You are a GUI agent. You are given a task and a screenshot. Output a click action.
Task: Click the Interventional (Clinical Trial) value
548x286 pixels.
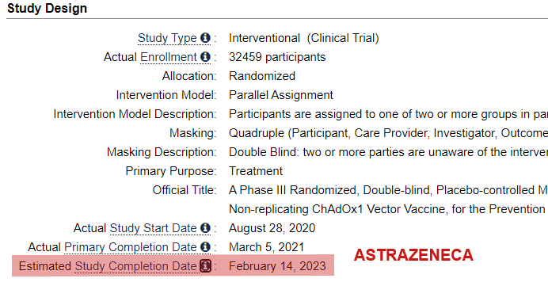coord(304,38)
